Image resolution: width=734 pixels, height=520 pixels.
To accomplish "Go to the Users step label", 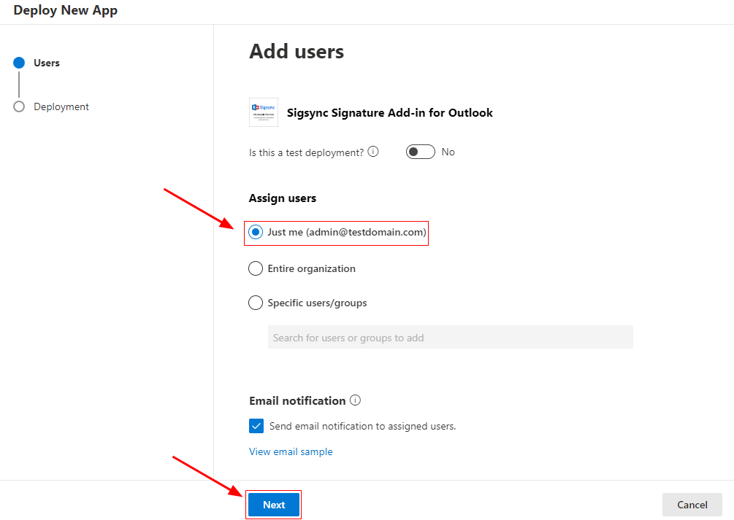I will tap(47, 63).
